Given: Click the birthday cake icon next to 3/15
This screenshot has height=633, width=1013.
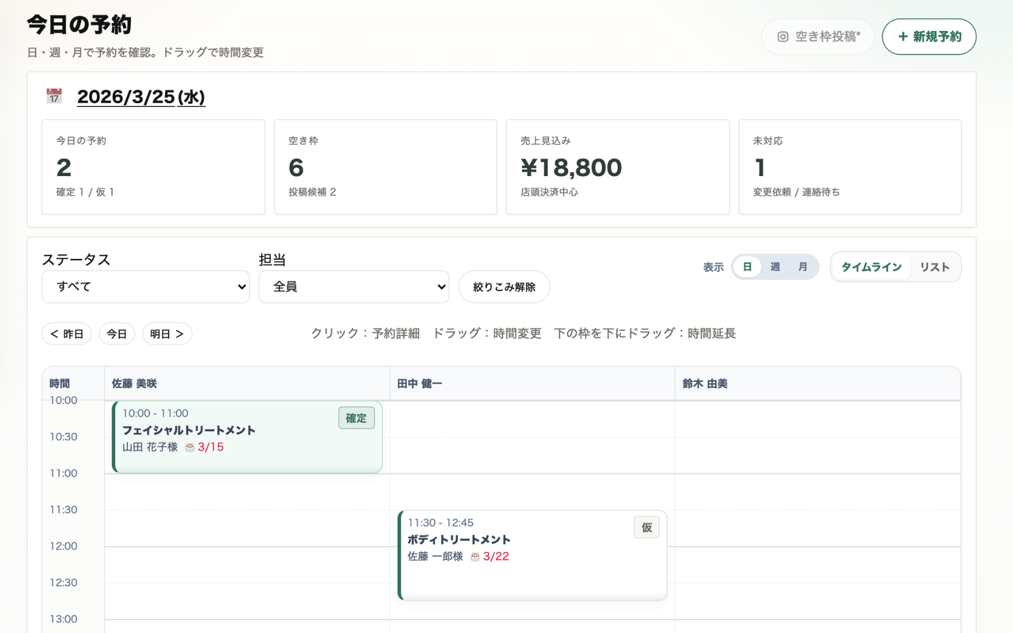Looking at the screenshot, I should (190, 447).
